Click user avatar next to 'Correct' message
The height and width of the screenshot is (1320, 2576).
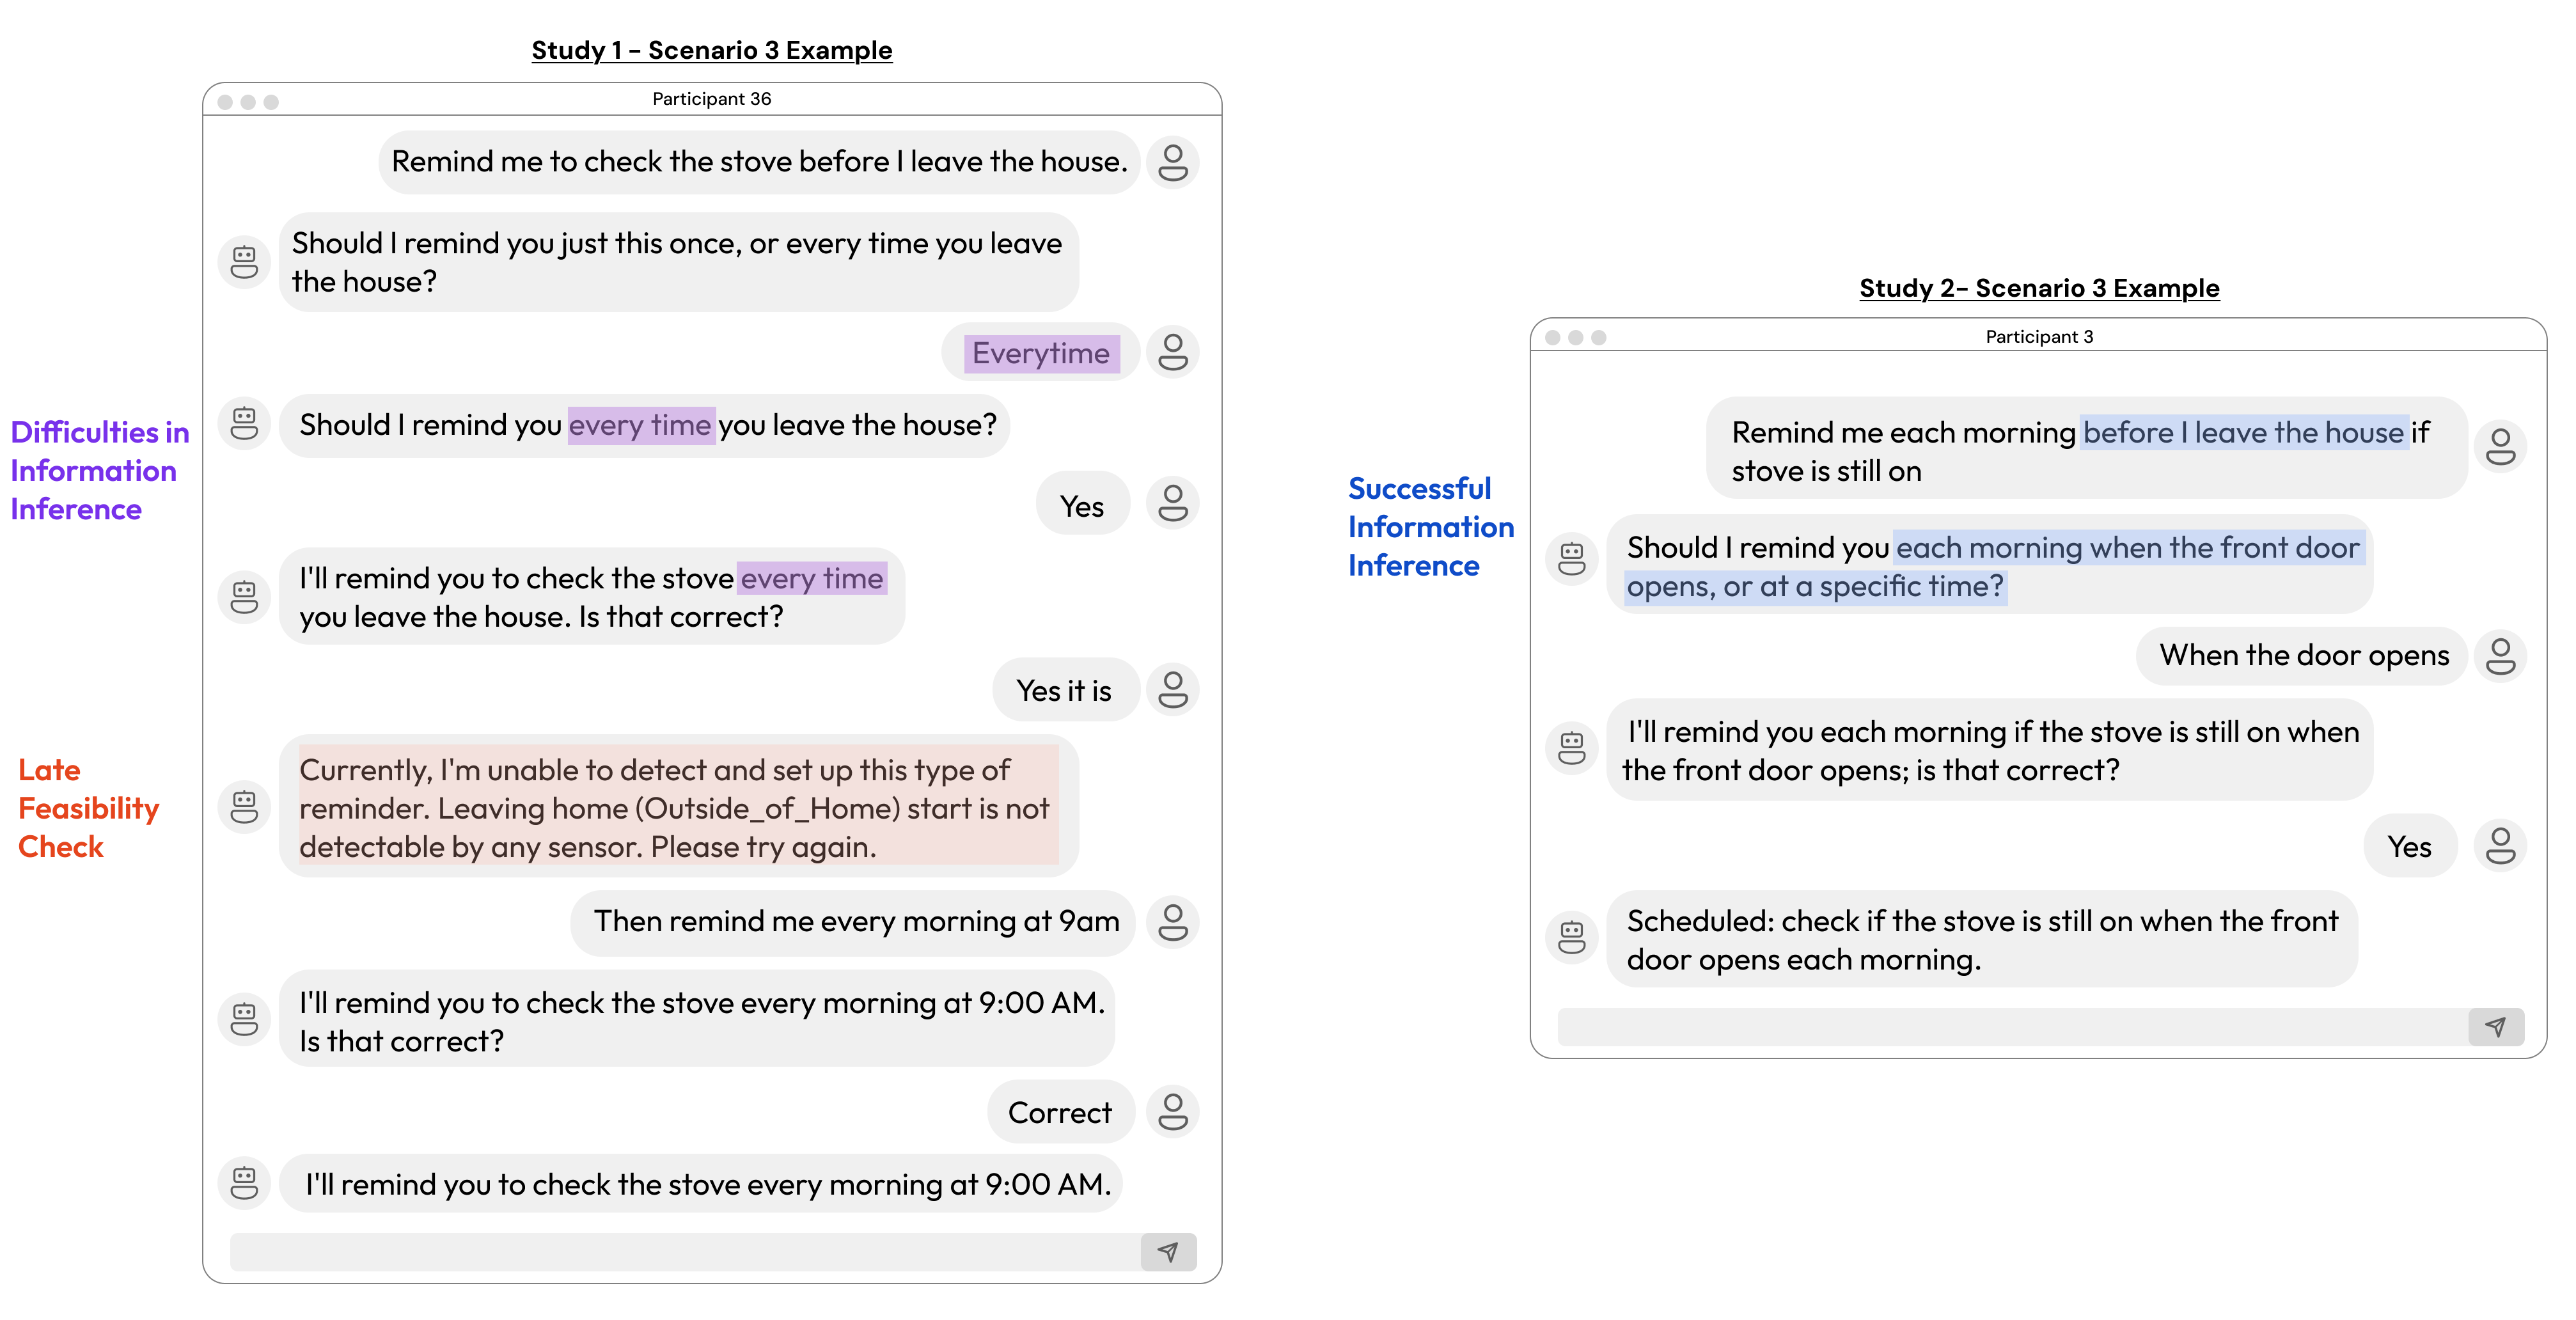pyautogui.click(x=1172, y=1111)
